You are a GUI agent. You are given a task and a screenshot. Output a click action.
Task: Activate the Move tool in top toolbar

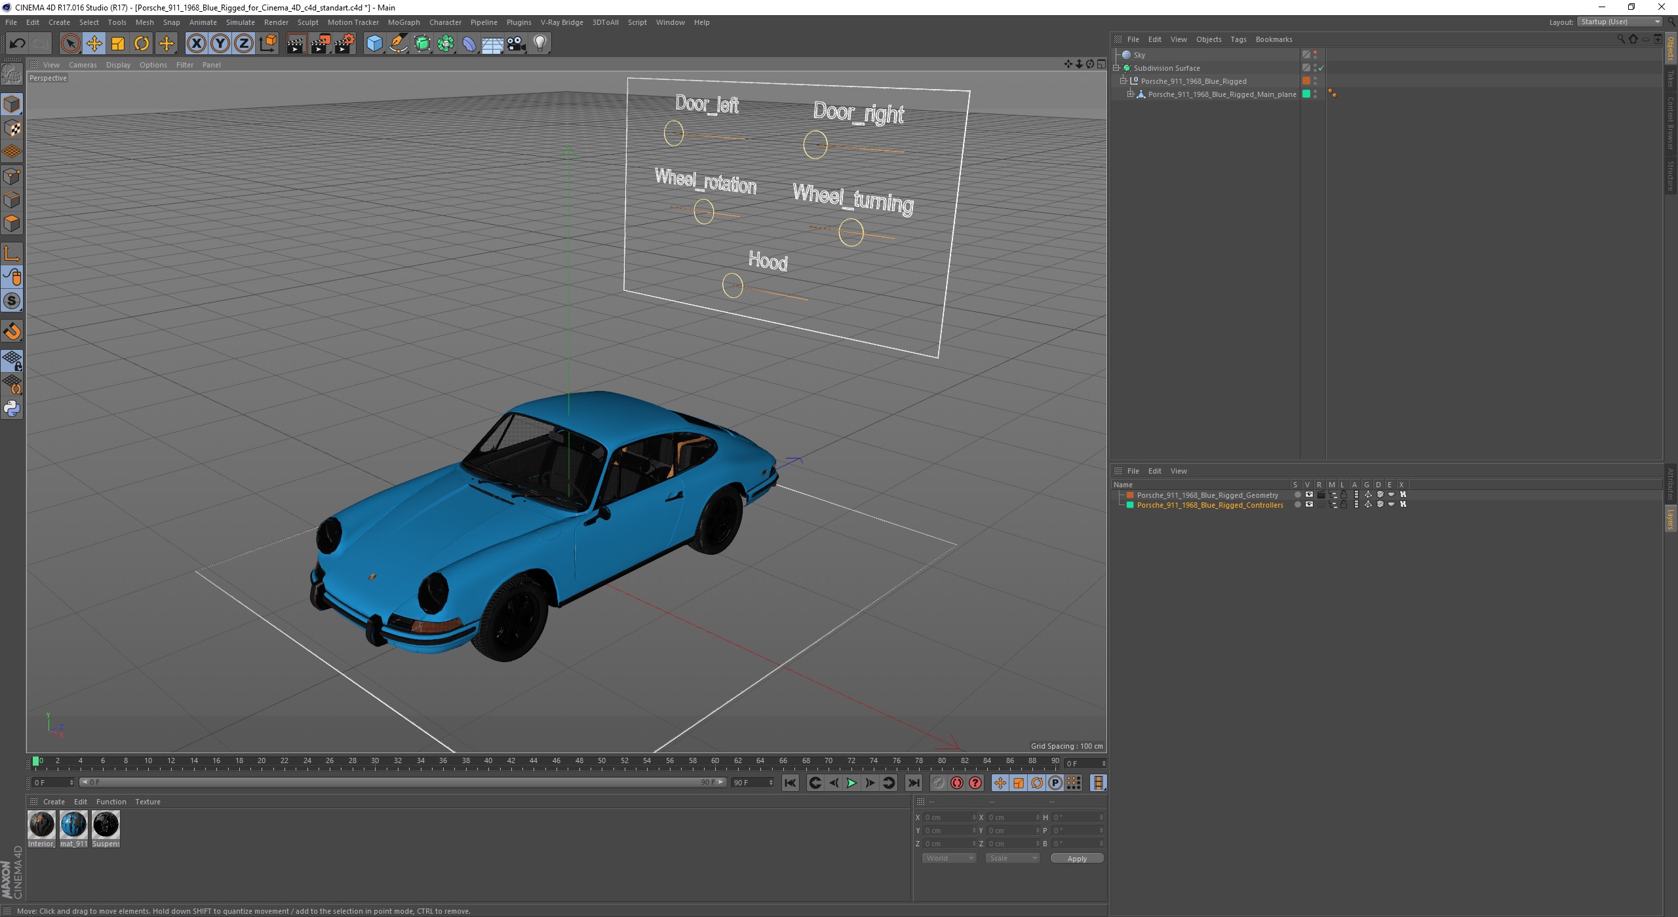pyautogui.click(x=94, y=44)
